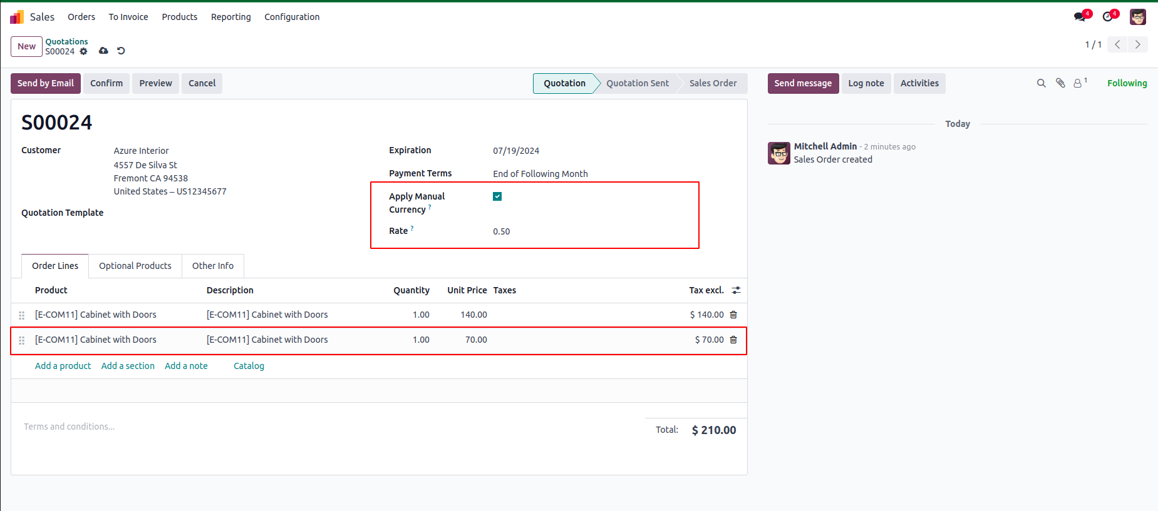This screenshot has width=1158, height=511.
Task: Click the Send by Email button
Action: [45, 83]
